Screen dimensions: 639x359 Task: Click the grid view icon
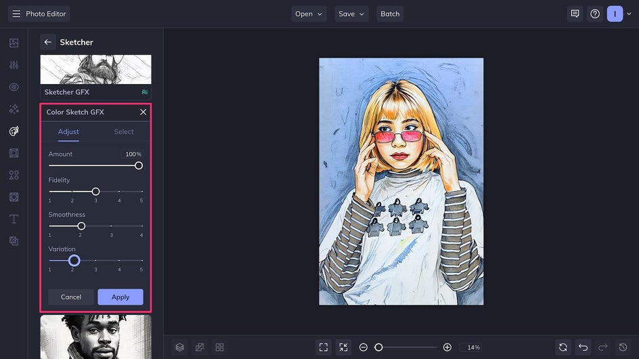(x=219, y=347)
